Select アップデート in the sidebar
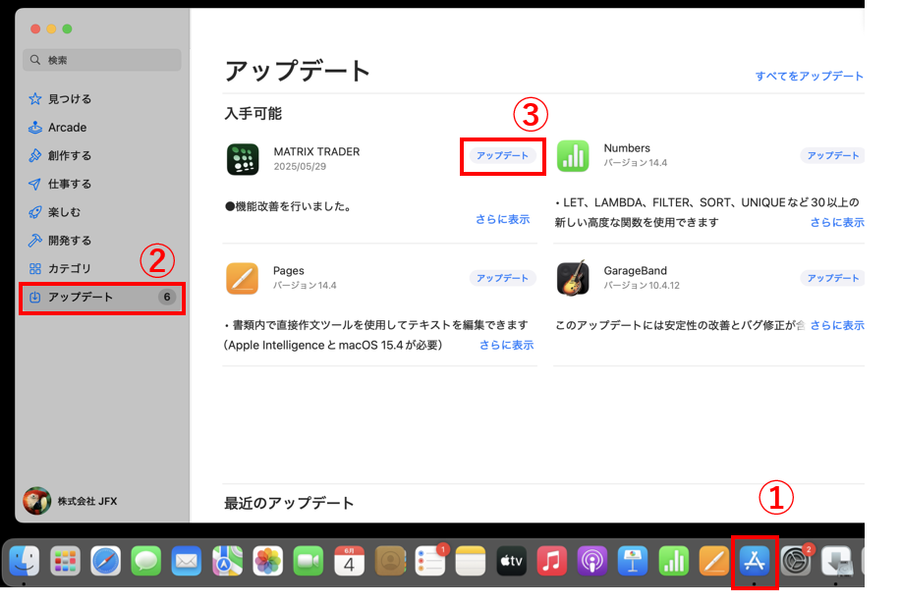This screenshot has width=900, height=605. tap(101, 297)
